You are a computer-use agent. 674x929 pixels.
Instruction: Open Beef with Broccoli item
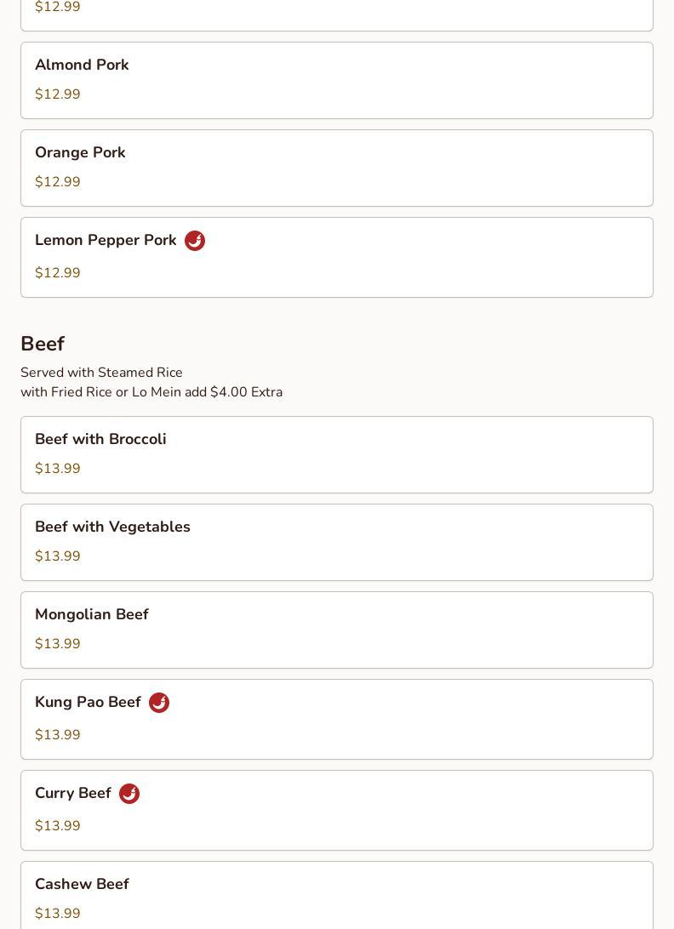point(337,455)
